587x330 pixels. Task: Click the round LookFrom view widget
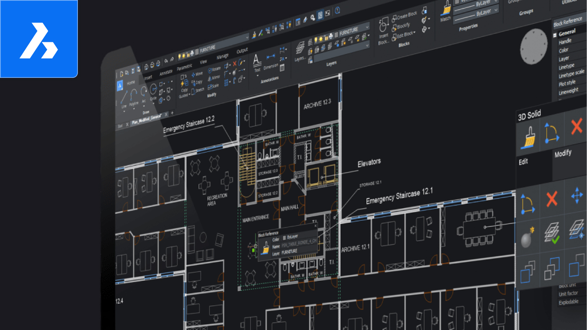click(533, 46)
